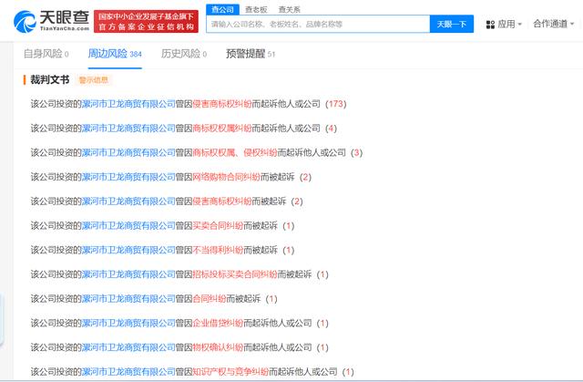Open 漯河市卫龙商贸有限公司 link in 招标投标买卖合同纠纷 row
Viewport: 583px width, 382px height.
128,274
